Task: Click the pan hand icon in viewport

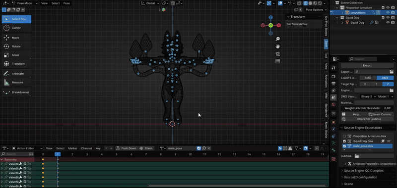Action: 278,47
